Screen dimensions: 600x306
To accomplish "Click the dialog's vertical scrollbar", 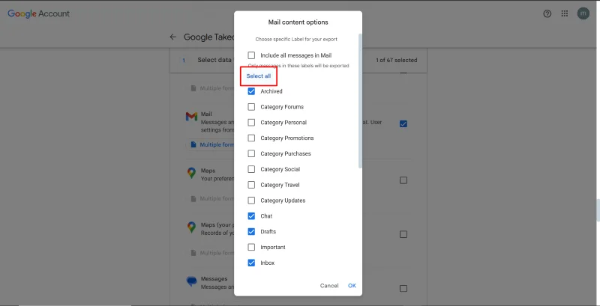I will (360, 101).
